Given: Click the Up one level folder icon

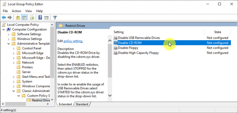Looking at the screenshot, I should click(18, 17).
